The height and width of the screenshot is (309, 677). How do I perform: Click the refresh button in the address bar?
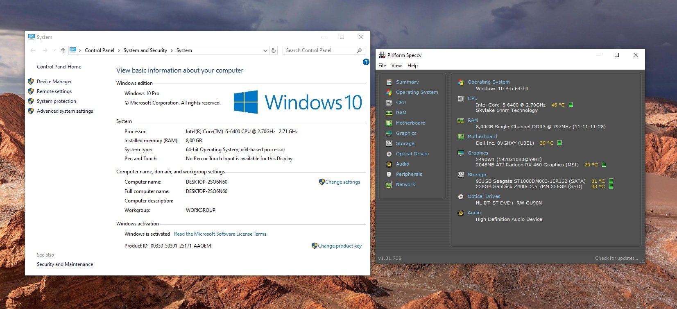(x=274, y=50)
